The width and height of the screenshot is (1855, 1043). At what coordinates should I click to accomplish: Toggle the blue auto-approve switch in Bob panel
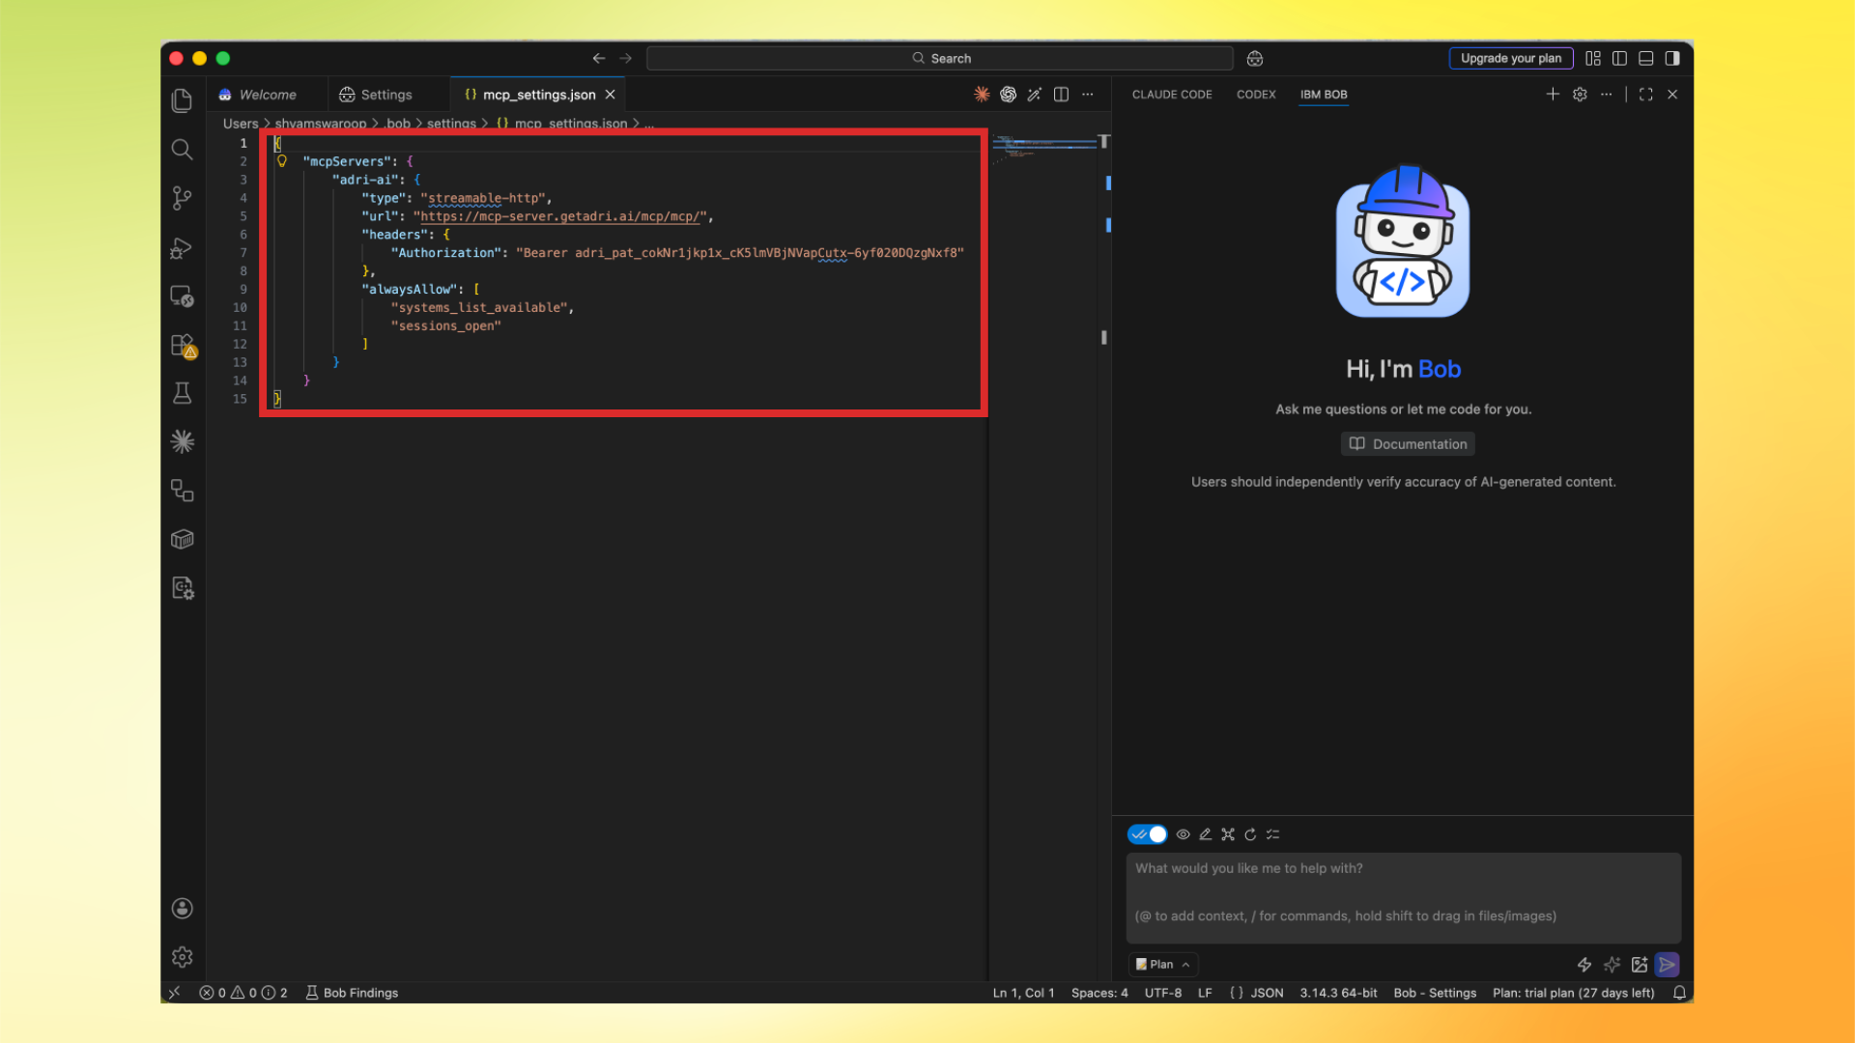tap(1148, 833)
